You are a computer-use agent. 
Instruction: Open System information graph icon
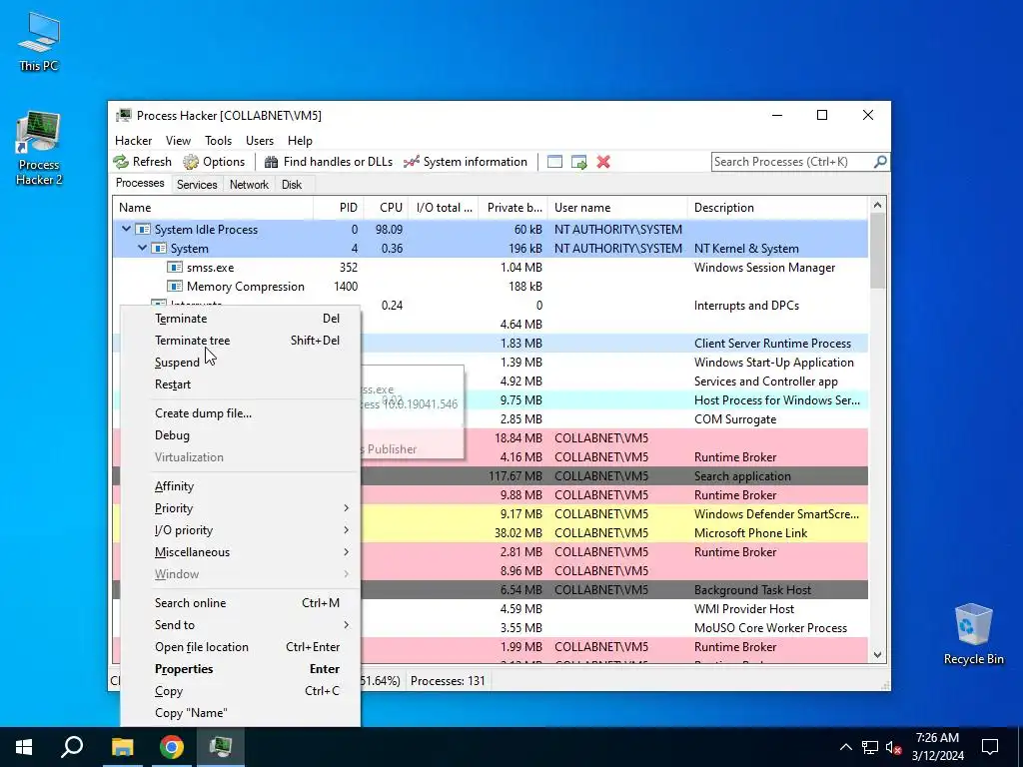tap(411, 162)
